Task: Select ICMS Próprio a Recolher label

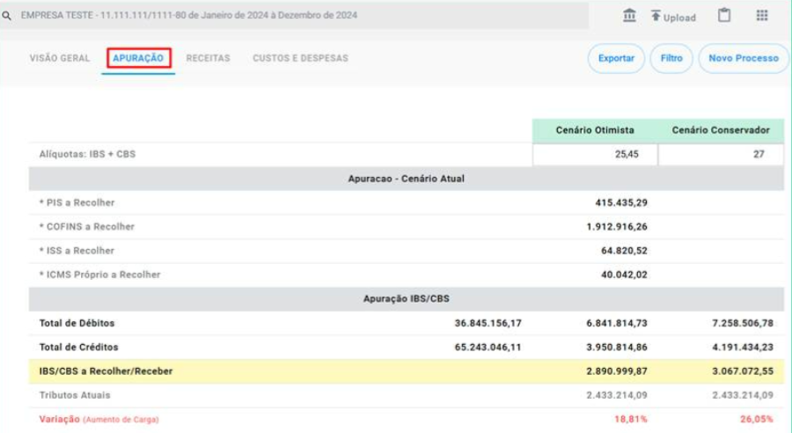Action: tap(100, 275)
